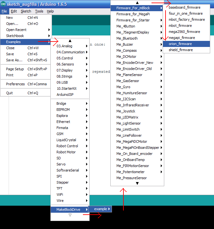Expand the 08.Strings examples
This screenshot has width=214, height=229.
pos(70,76)
